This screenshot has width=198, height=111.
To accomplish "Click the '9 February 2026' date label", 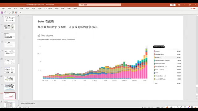I will (x=159, y=47).
